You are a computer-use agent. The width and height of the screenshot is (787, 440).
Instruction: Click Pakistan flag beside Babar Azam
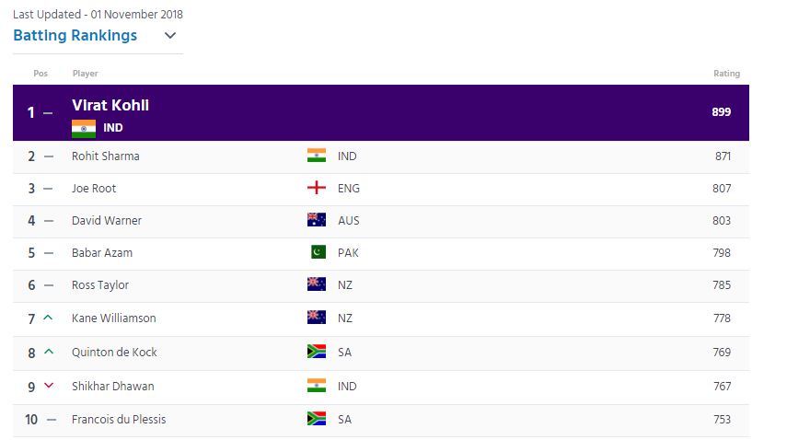(x=318, y=252)
